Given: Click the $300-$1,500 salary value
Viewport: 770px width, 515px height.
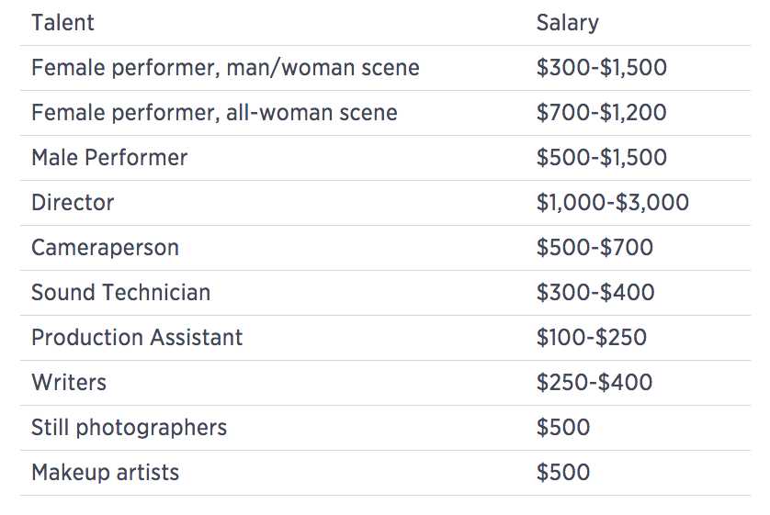Looking at the screenshot, I should pyautogui.click(x=602, y=68).
